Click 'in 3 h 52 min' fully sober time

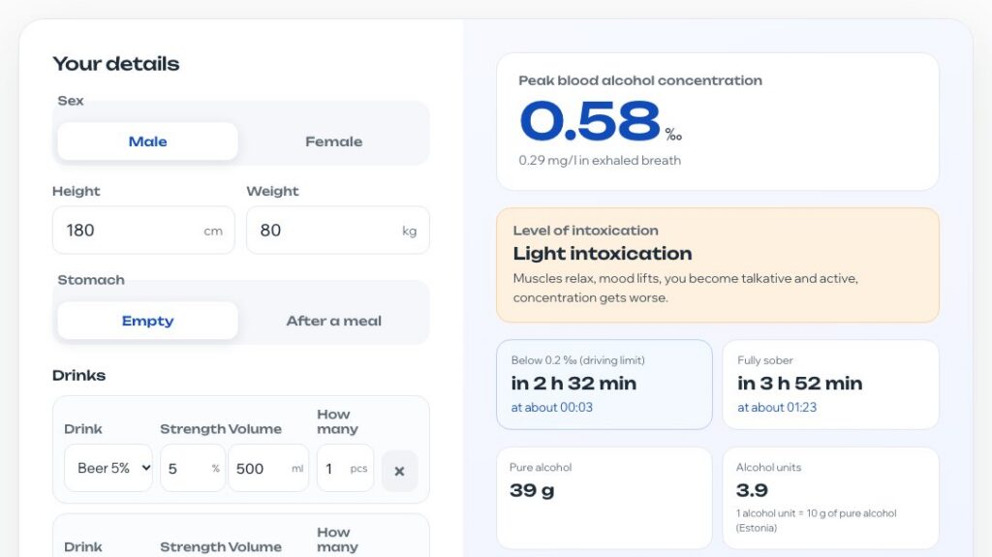tap(799, 384)
